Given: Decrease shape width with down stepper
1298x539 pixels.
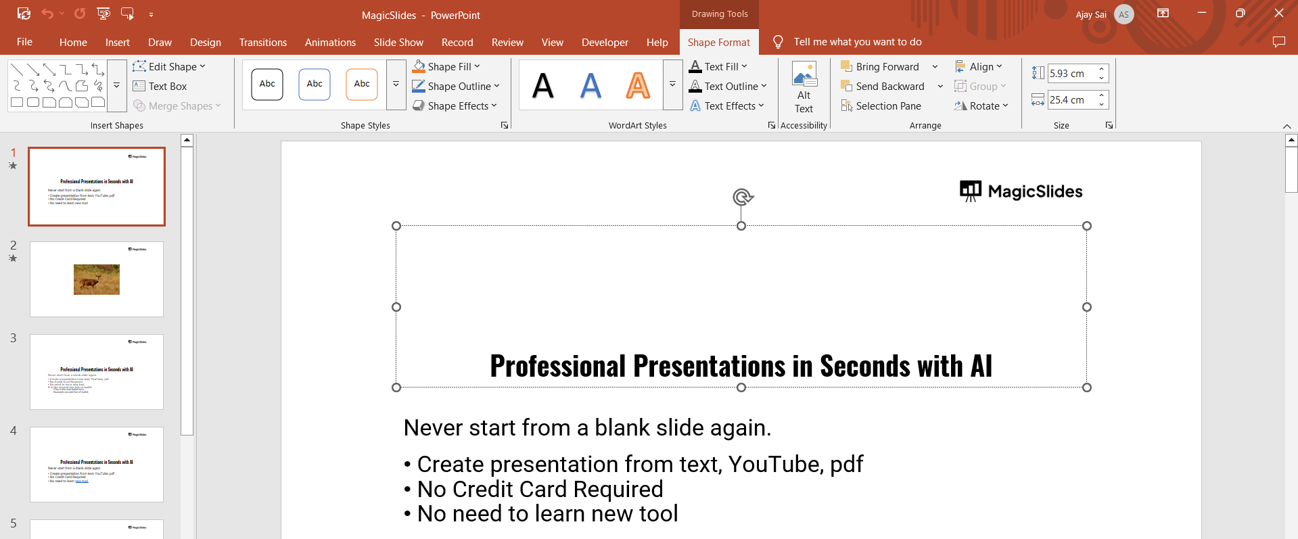Looking at the screenshot, I should pyautogui.click(x=1102, y=104).
